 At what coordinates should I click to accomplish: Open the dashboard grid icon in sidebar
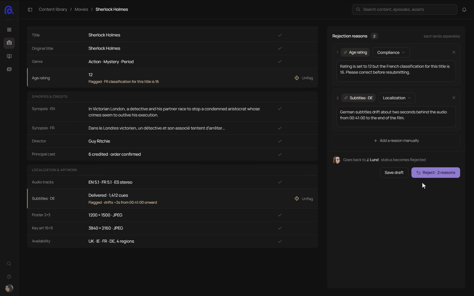(9, 30)
